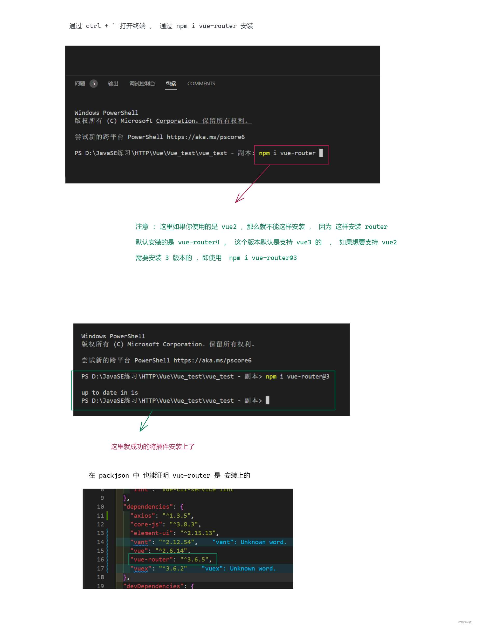
Task: Click the "vue": "^2.6.14" line
Action: point(160,551)
